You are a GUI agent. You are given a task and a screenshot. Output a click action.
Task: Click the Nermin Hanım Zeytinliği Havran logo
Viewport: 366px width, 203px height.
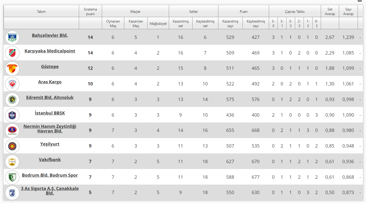coord(12,131)
